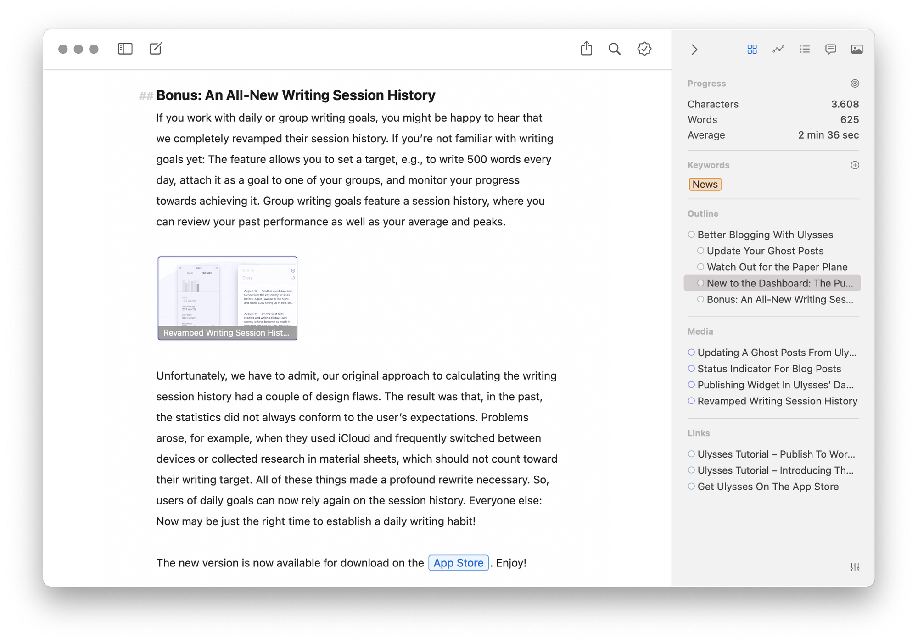Open dashboard settings sliders icon

(855, 567)
